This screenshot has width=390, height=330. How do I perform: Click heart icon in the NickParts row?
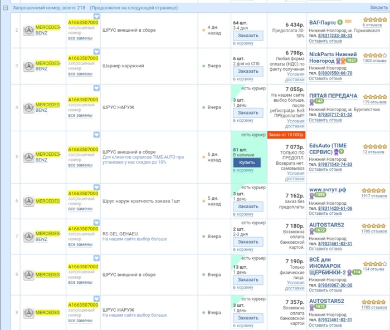96,52
